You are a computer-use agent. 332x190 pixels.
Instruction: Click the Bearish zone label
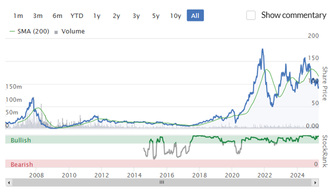(22, 165)
